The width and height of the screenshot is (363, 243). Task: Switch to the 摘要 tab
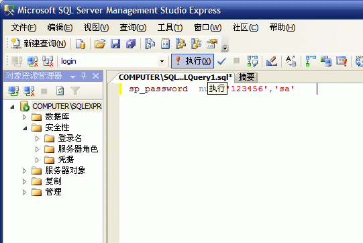coord(246,77)
